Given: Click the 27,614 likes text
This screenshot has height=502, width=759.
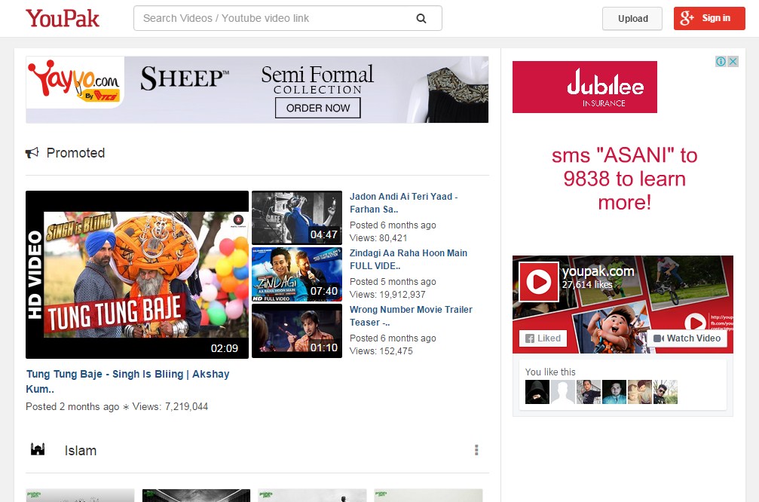Looking at the screenshot, I should (x=587, y=285).
